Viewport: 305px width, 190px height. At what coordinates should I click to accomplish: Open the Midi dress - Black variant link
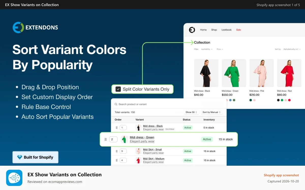(153, 126)
